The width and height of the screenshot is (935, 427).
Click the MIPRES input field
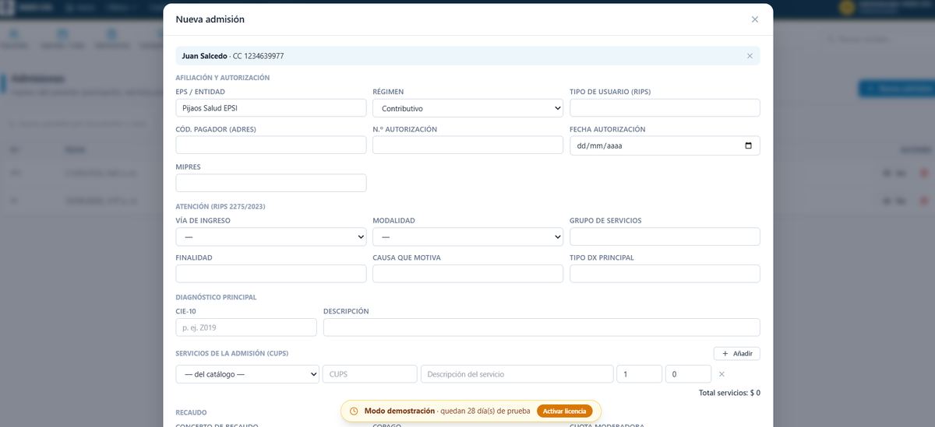(x=271, y=183)
